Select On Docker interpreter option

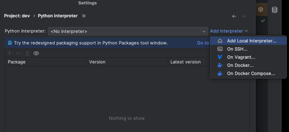(x=248, y=65)
